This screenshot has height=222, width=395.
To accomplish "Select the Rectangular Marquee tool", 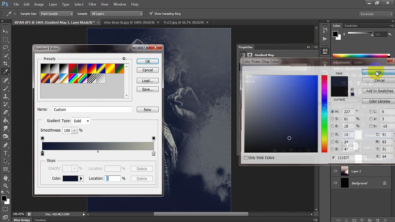I will [x=6, y=39].
